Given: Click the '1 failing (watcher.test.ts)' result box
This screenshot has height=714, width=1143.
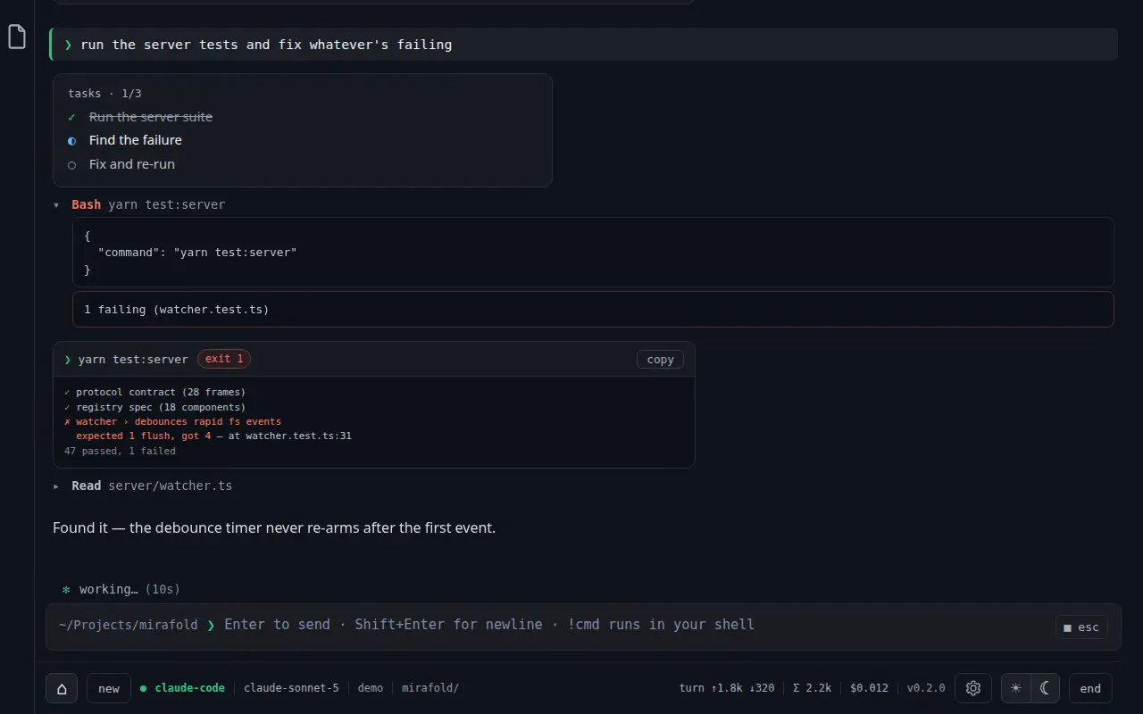Looking at the screenshot, I should pos(593,310).
